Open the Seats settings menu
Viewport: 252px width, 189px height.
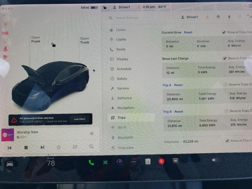[118, 49]
